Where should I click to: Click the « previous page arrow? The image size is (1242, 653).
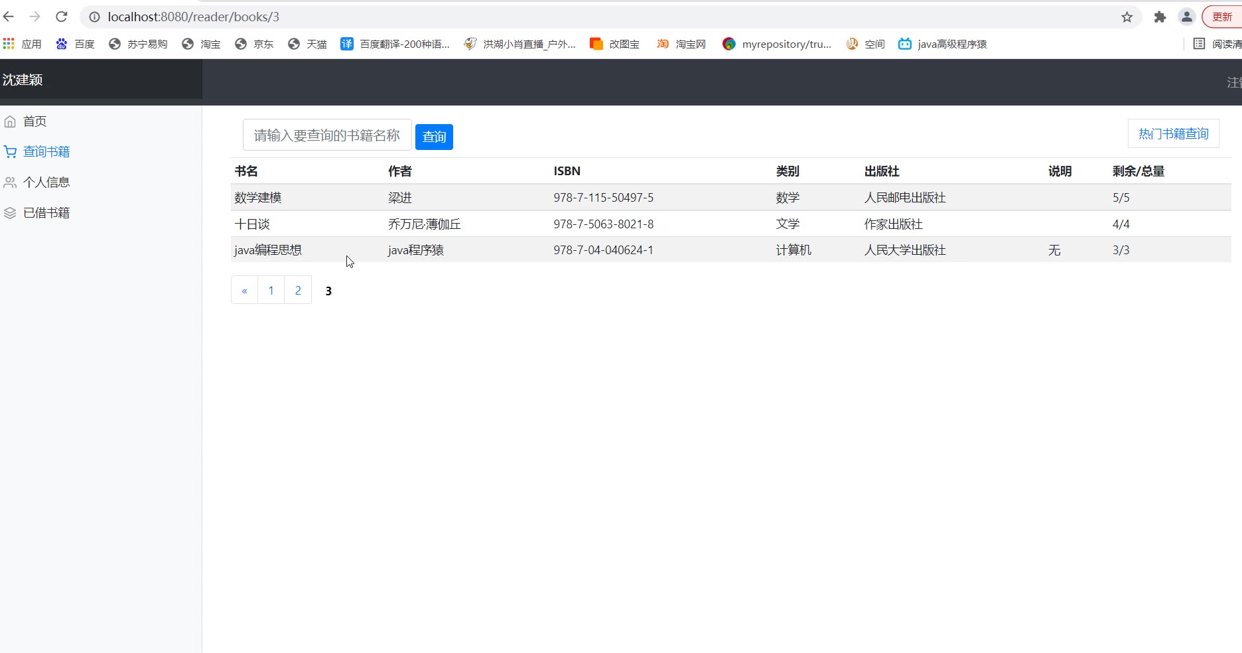[244, 291]
